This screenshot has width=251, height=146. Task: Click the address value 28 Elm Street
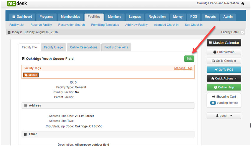pos(84,116)
